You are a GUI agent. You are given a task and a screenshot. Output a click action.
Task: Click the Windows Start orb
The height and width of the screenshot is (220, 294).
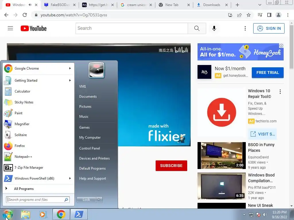7,214
